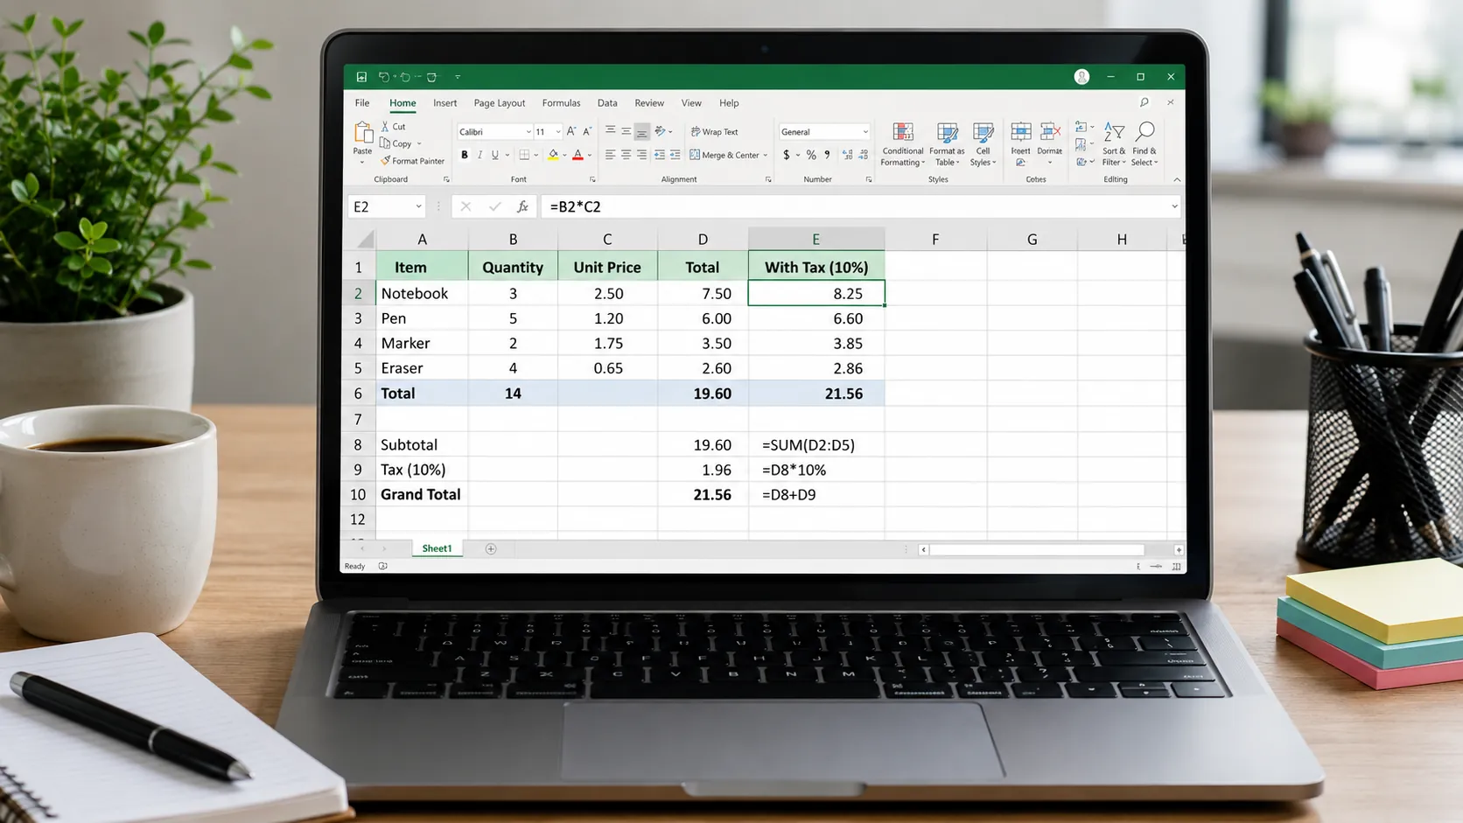This screenshot has width=1463, height=823.
Task: Click the search magnifier near ribbon tabs
Action: (x=1144, y=102)
